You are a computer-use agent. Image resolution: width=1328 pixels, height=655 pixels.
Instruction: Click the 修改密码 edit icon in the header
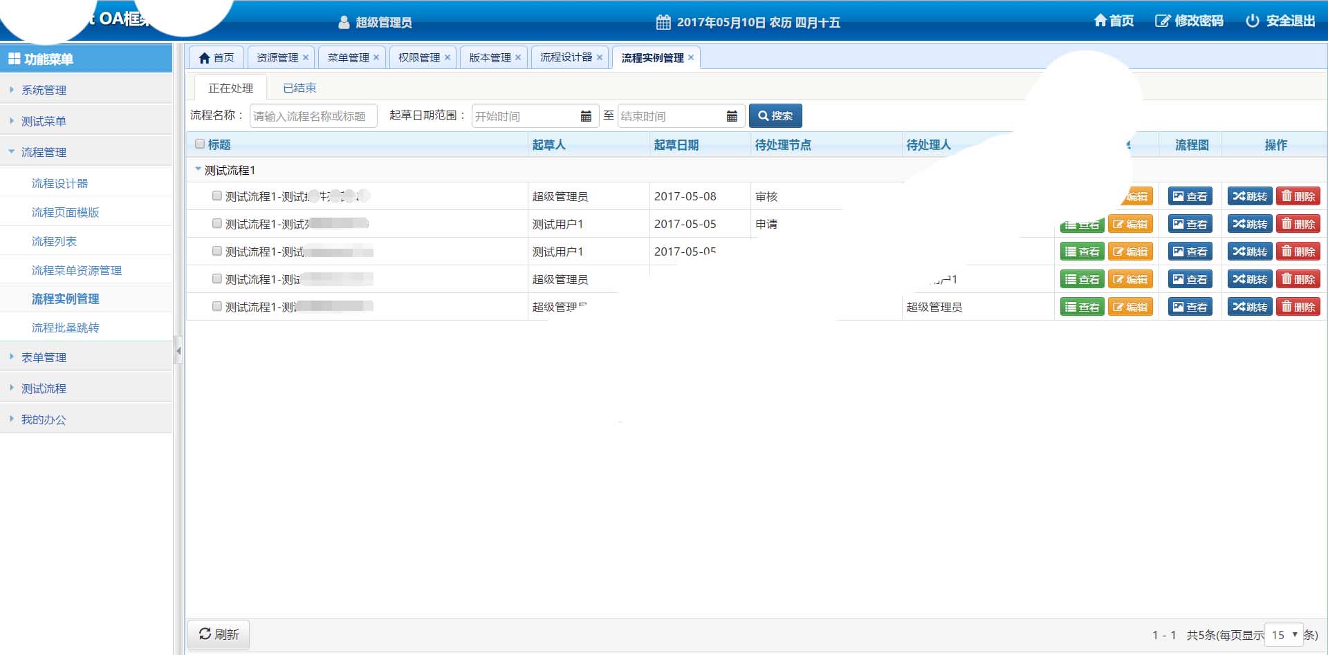[1162, 21]
